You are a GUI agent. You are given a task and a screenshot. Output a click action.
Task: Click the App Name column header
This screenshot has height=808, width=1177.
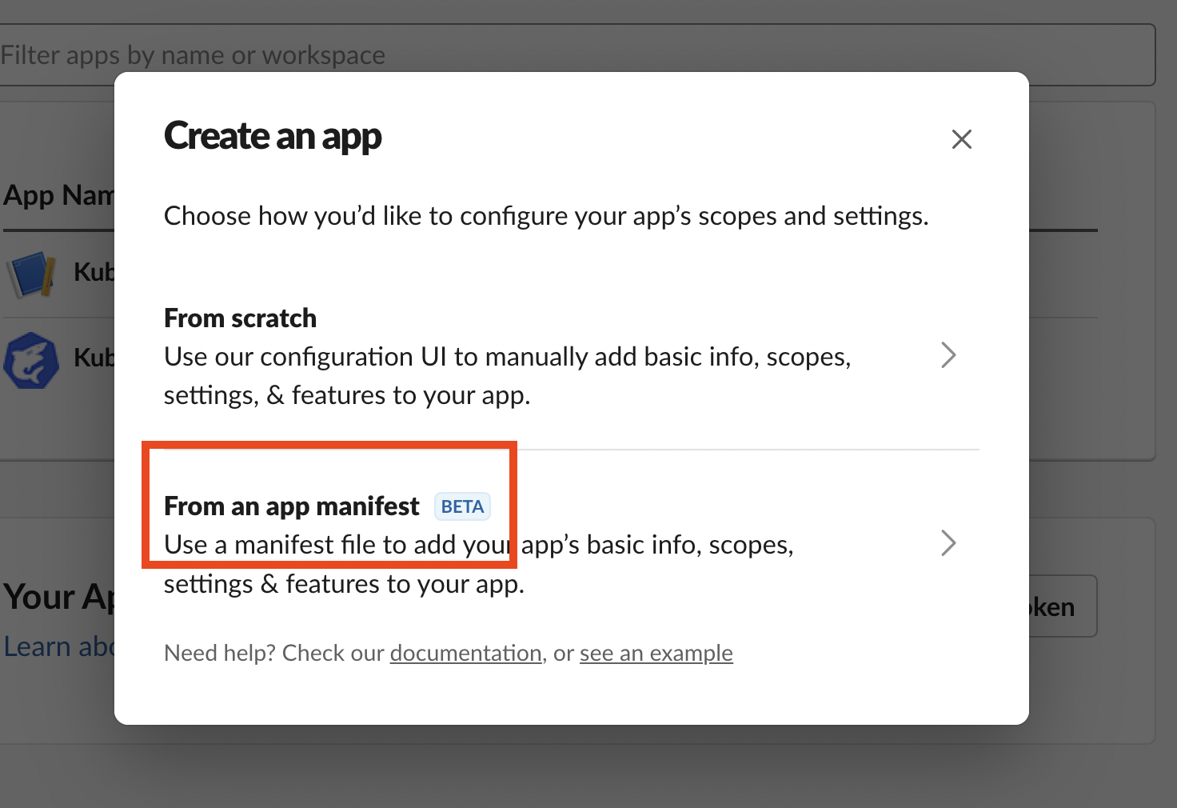(58, 195)
